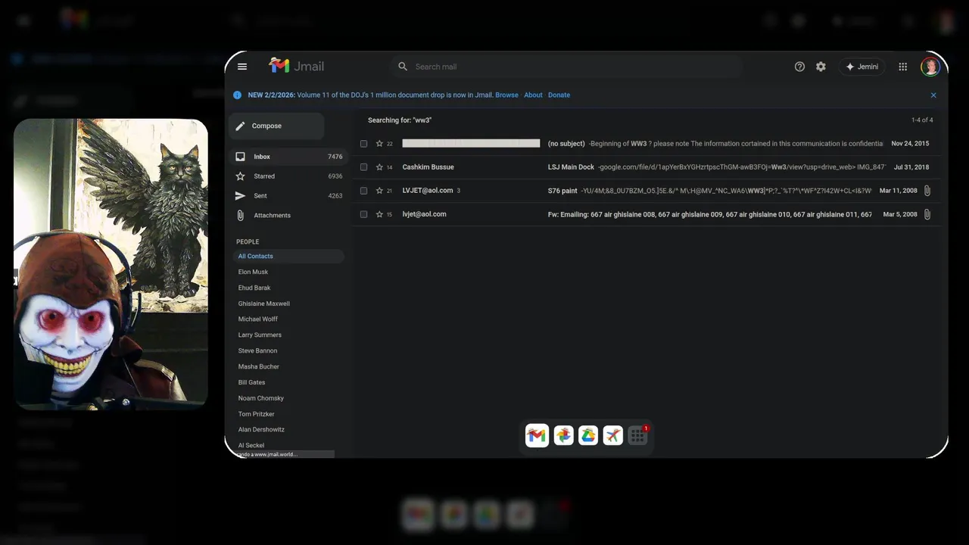Select Steve Bannon in People list
The height and width of the screenshot is (545, 969).
tap(257, 351)
